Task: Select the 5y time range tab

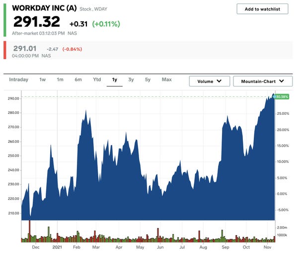Action: (148, 80)
